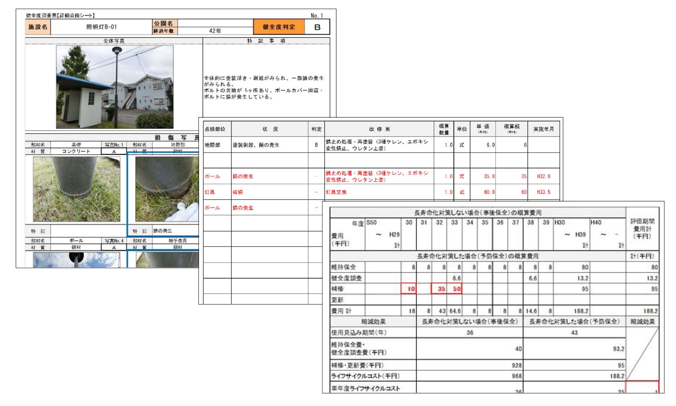Click the 状況 column header
Viewport: 676px width, 406px height.
[270, 129]
